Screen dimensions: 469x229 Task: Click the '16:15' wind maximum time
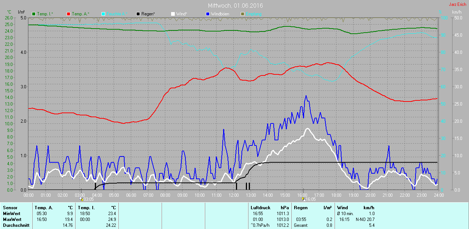(344, 219)
